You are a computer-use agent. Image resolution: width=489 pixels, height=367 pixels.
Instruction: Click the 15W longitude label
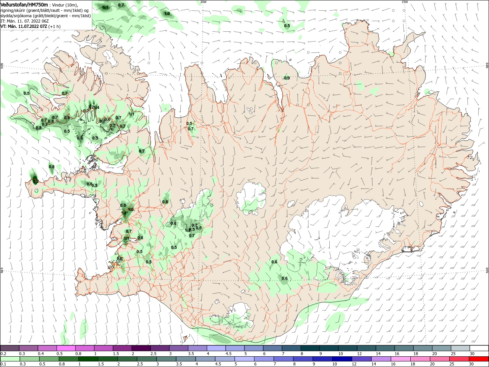pyautogui.click(x=405, y=2)
